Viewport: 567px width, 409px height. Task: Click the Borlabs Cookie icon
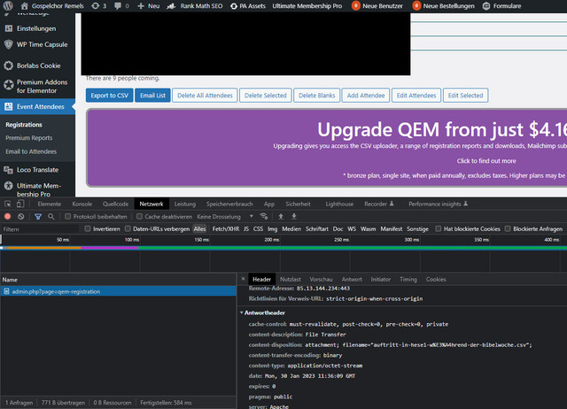[x=9, y=66]
